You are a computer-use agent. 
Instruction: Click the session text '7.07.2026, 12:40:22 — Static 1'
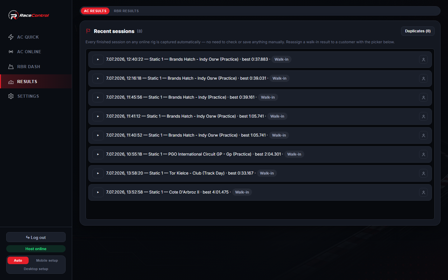pyautogui.click(x=135, y=59)
